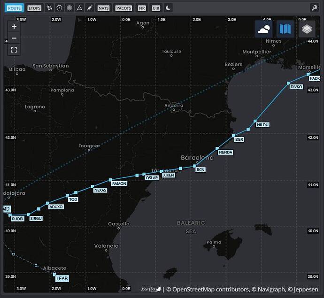Image resolution: width=324 pixels, height=298 pixels.
Task: Toggle the ROUTE overlay button
Action: (14, 8)
